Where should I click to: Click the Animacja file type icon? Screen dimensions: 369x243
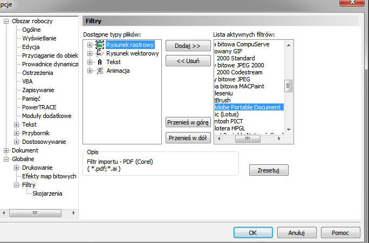tap(100, 71)
